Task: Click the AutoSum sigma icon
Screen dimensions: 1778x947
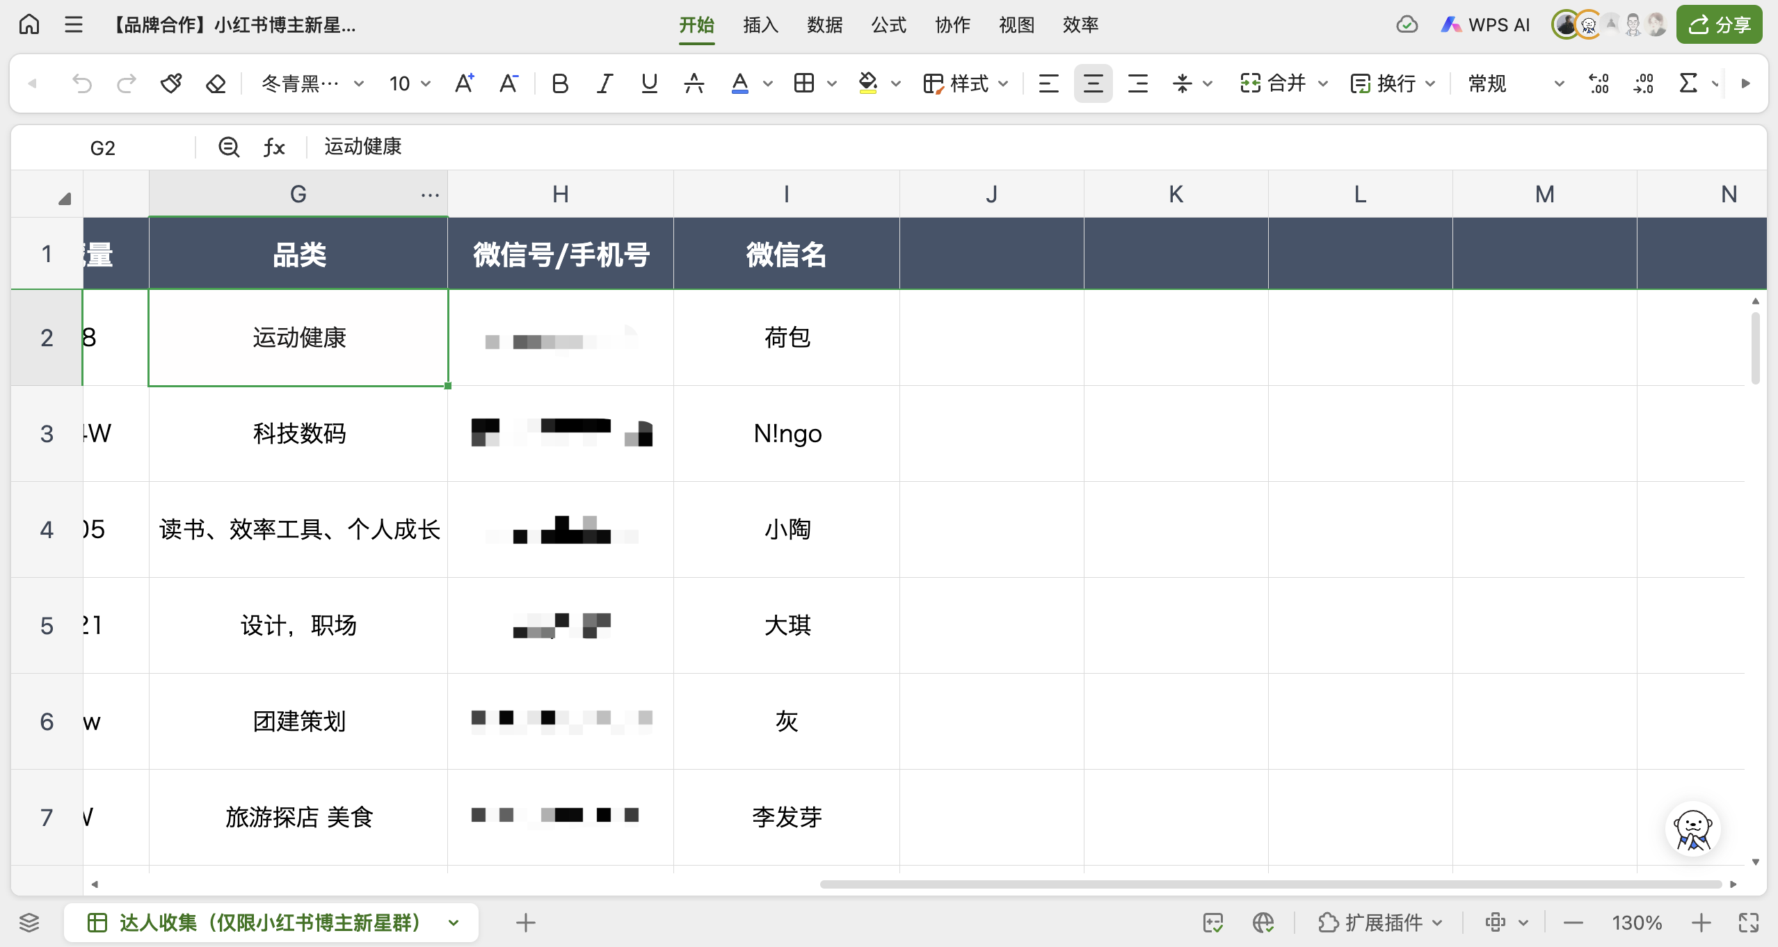Action: click(x=1688, y=83)
